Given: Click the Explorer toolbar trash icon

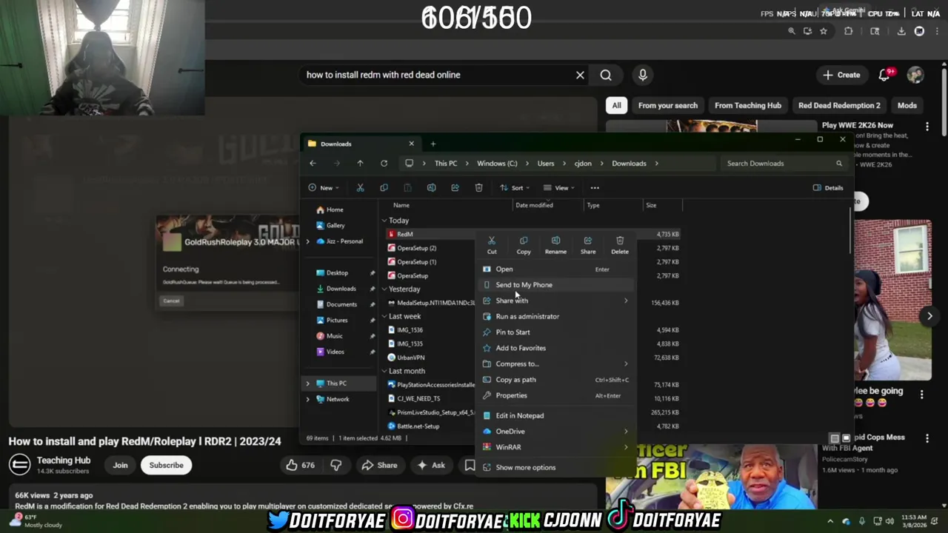Looking at the screenshot, I should (x=478, y=188).
